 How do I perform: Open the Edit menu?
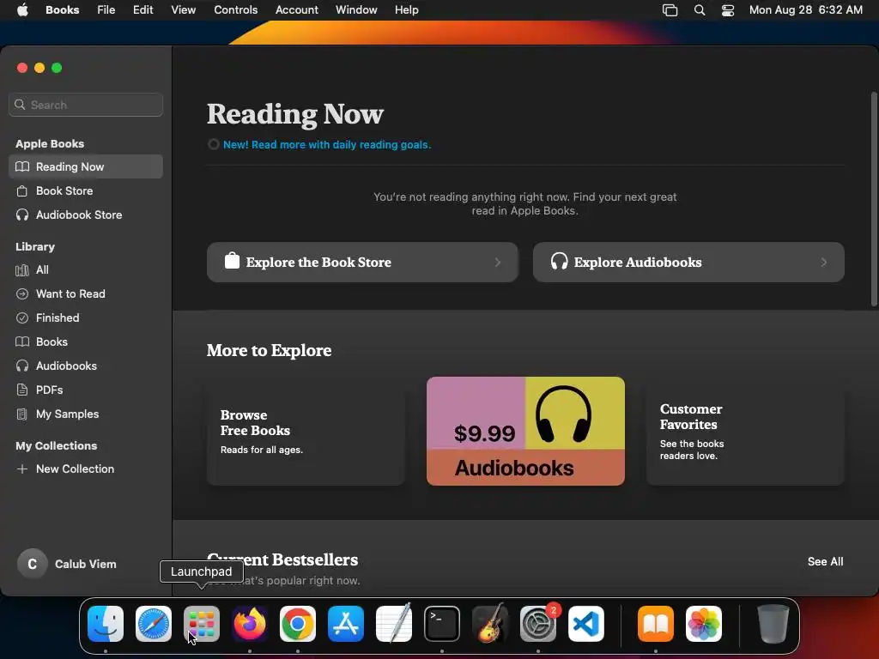click(x=143, y=10)
